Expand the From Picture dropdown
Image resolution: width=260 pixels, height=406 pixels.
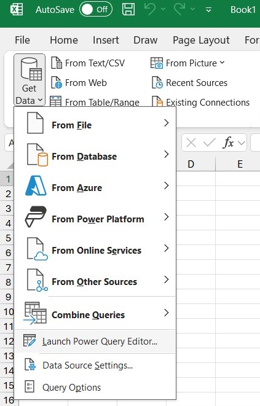coord(222,63)
